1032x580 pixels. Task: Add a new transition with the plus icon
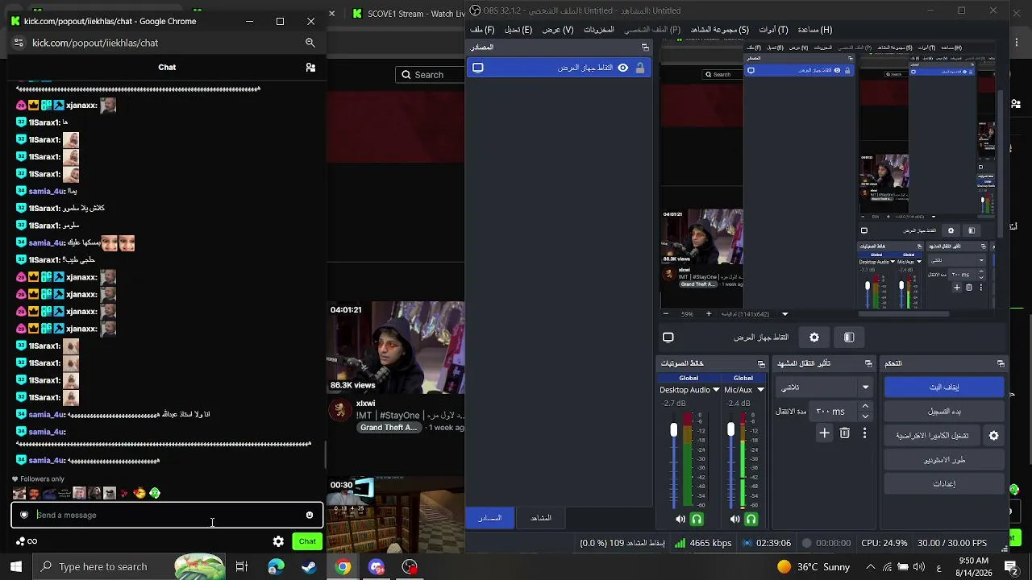point(825,433)
